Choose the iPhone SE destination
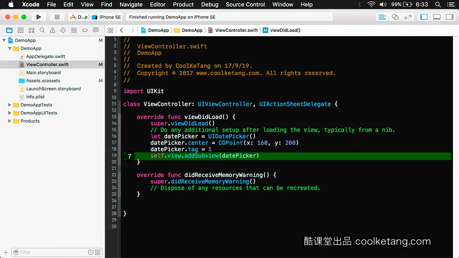The image size is (459, 258). pos(107,17)
